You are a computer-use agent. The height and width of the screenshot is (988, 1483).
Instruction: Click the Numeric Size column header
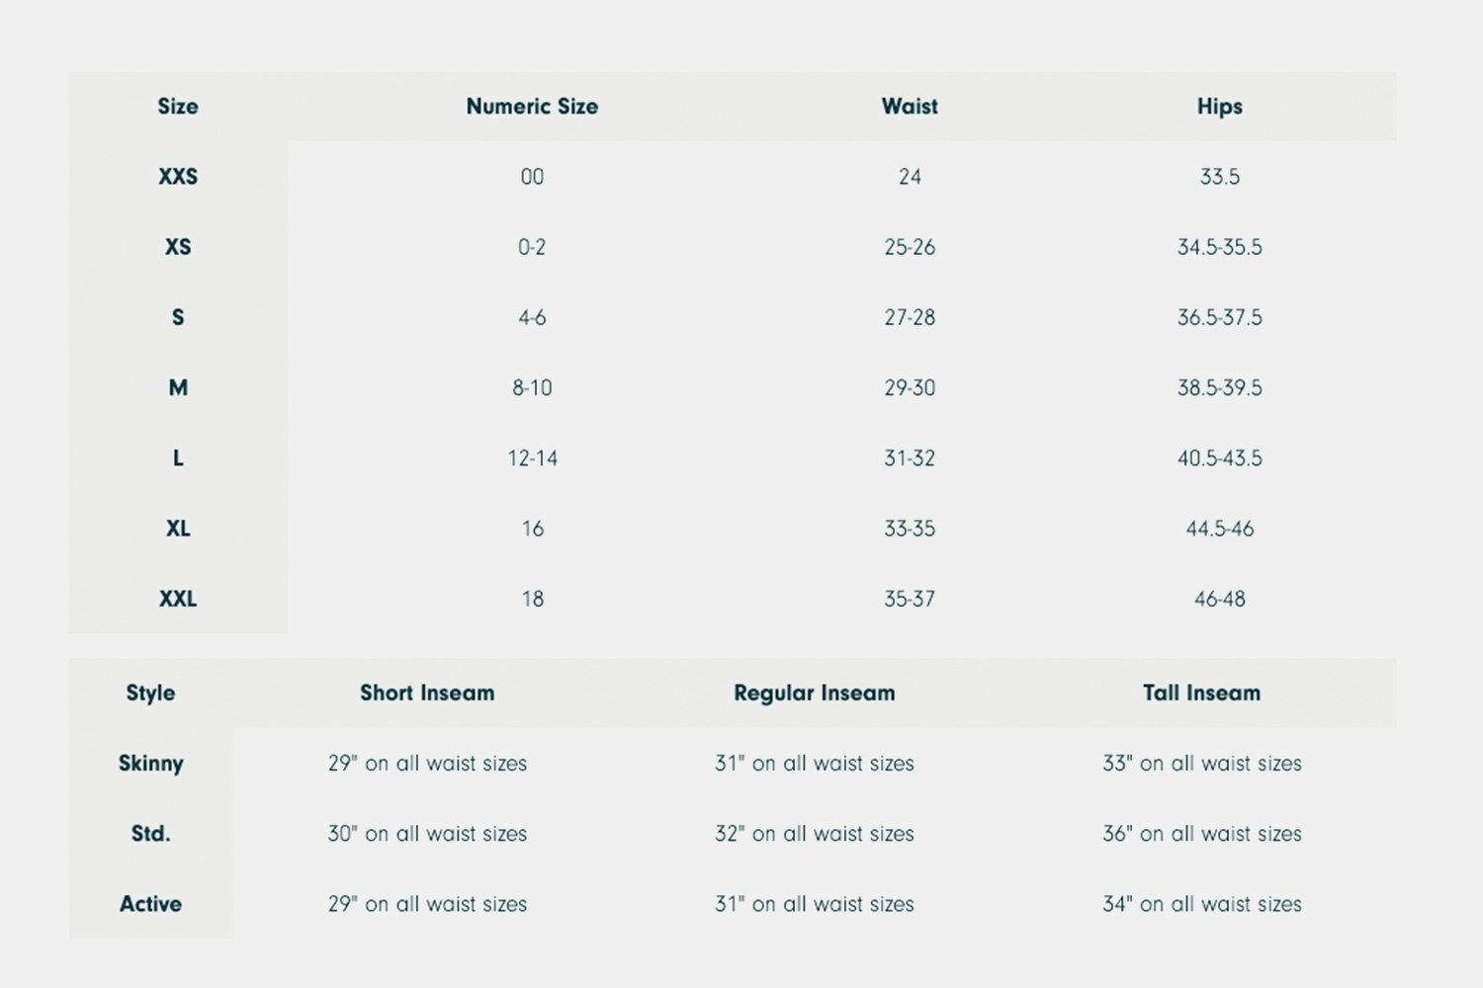point(532,107)
